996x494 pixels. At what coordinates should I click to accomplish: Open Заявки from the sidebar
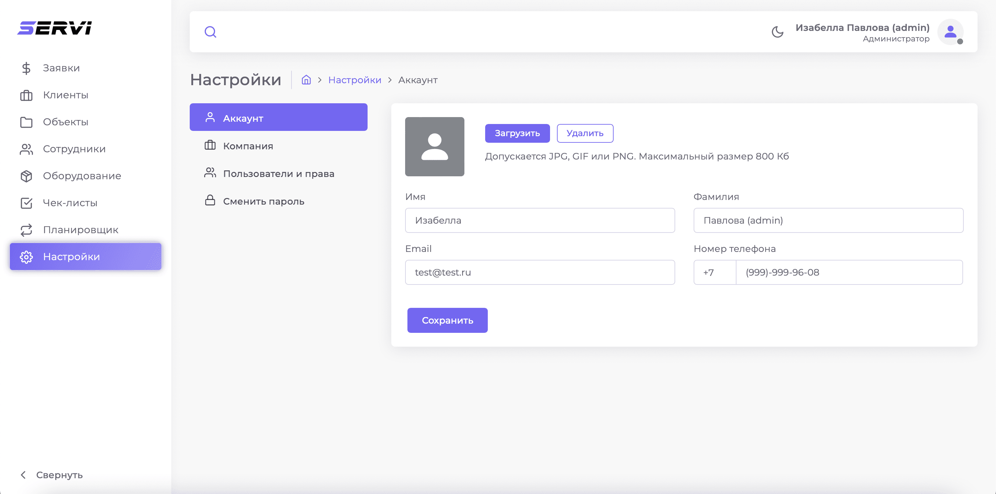tap(61, 68)
